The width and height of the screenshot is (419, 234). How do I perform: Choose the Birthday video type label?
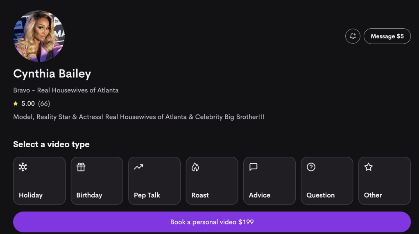coord(89,195)
